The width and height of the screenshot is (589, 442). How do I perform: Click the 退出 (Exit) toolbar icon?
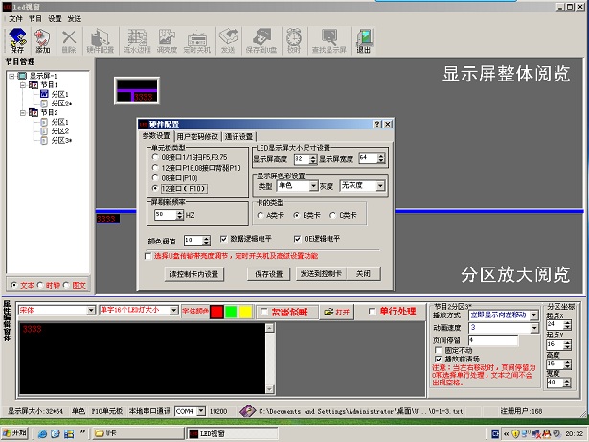(364, 39)
